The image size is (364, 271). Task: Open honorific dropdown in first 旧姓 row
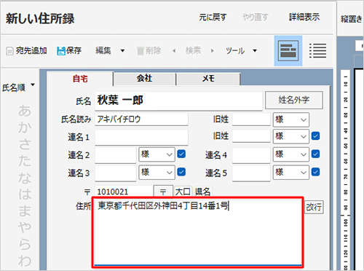coord(291,119)
